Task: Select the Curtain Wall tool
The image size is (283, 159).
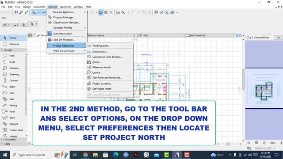Action: [13, 130]
